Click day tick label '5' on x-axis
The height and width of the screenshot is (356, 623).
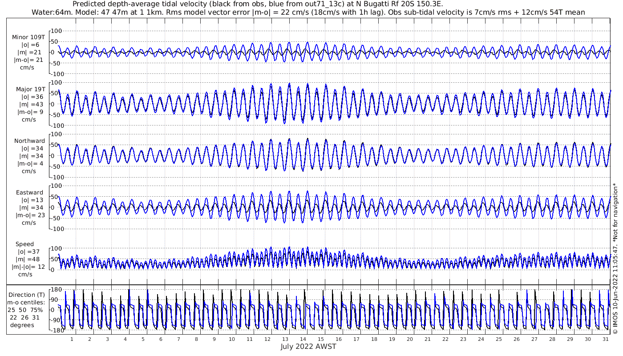tap(143, 339)
